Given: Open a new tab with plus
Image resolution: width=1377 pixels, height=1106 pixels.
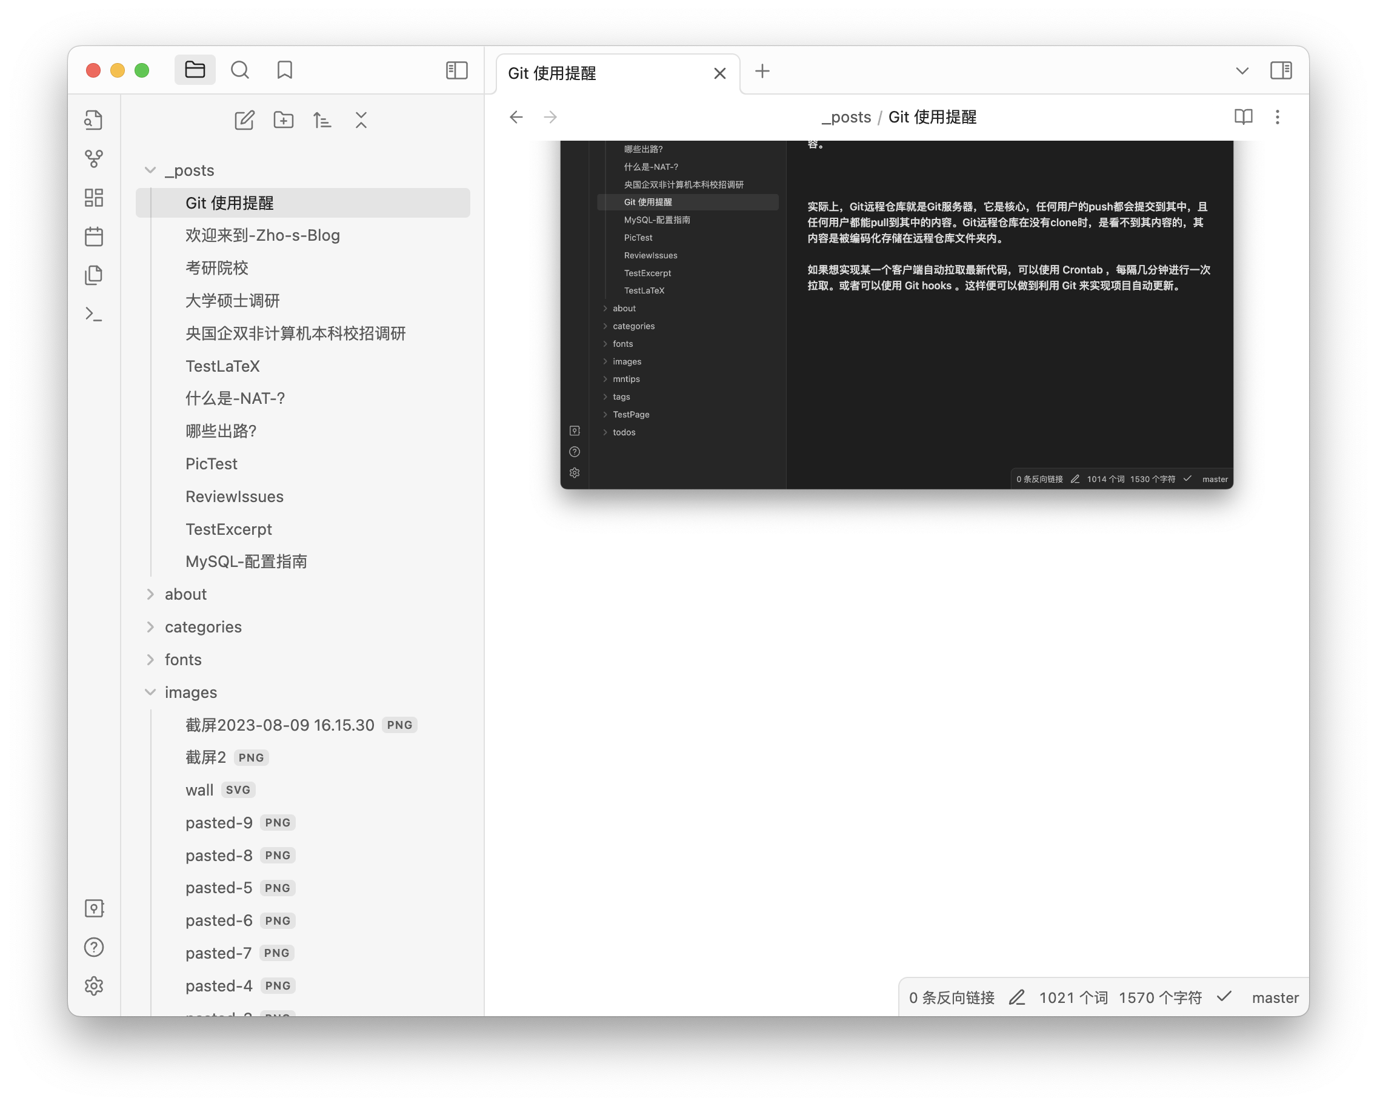Looking at the screenshot, I should coord(762,71).
